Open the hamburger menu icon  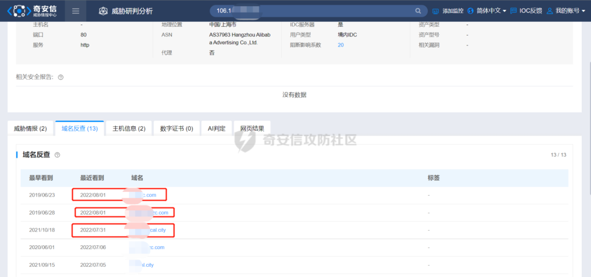coord(76,11)
